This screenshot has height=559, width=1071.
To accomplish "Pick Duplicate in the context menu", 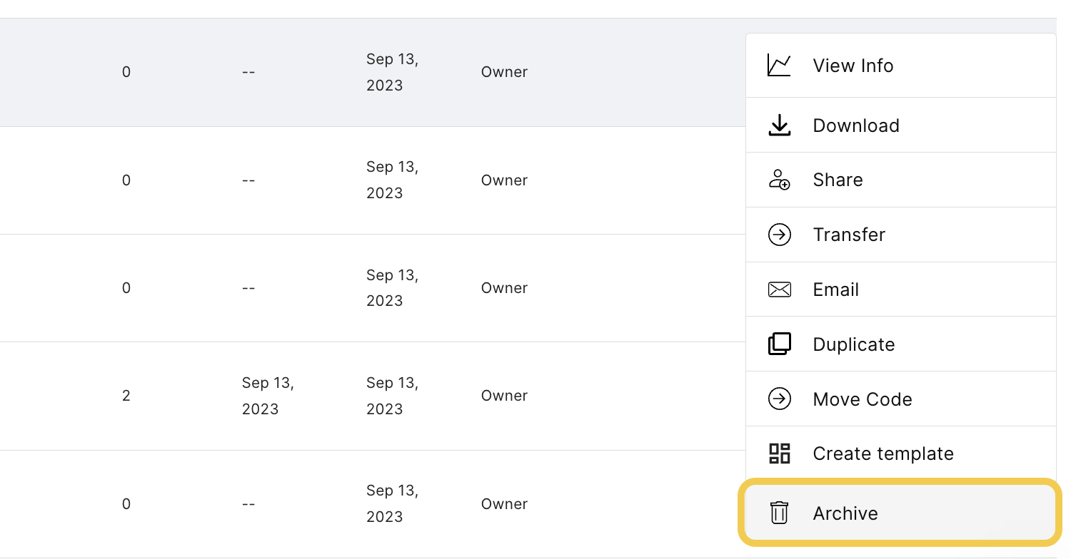I will pos(900,344).
